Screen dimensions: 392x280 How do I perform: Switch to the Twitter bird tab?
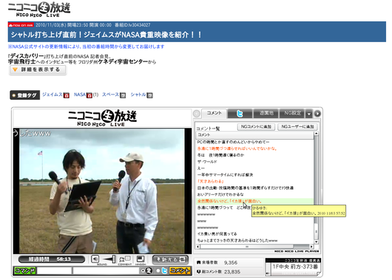coord(240,114)
